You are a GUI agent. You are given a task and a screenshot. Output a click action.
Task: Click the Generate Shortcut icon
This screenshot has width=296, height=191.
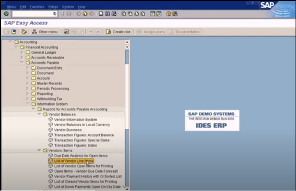click(x=159, y=14)
